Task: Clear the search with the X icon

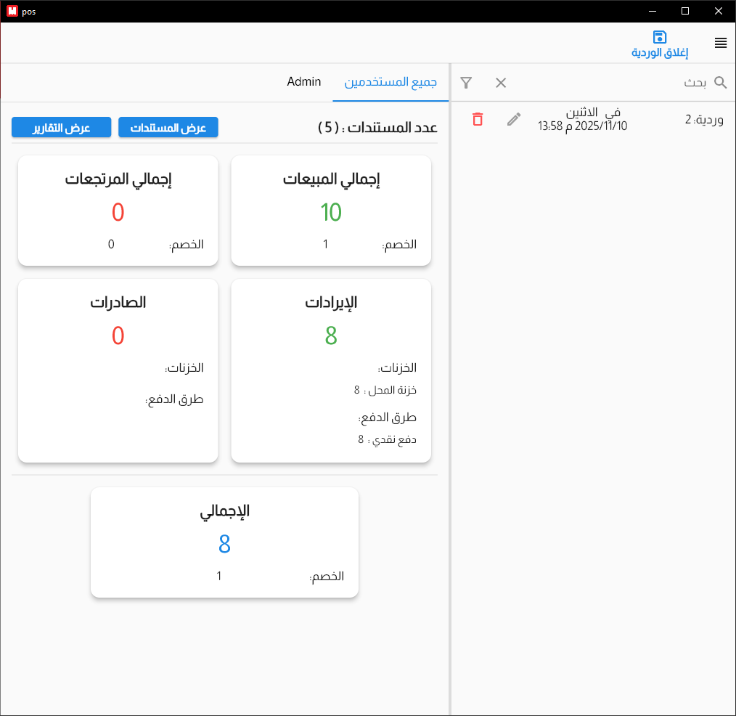Action: (501, 83)
